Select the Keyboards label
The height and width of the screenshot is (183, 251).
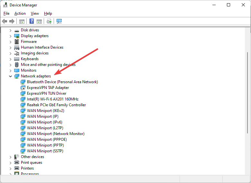click(30, 59)
